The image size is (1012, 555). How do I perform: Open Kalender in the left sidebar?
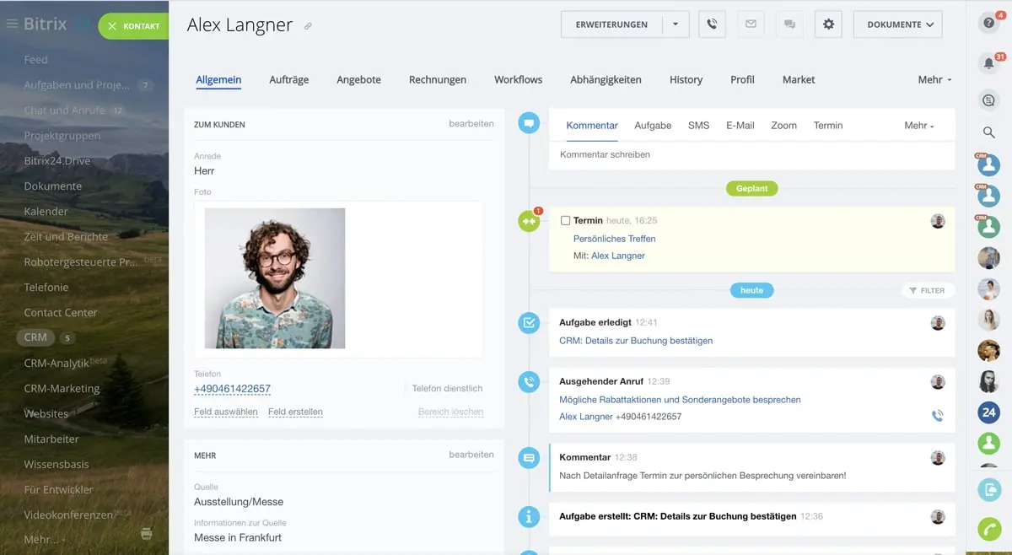pos(46,211)
